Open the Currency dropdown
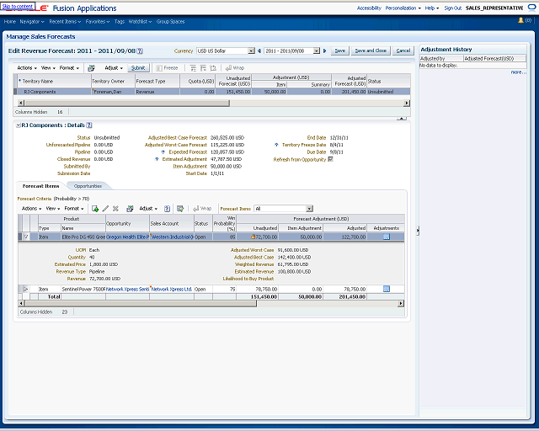The image size is (539, 431). click(x=251, y=51)
